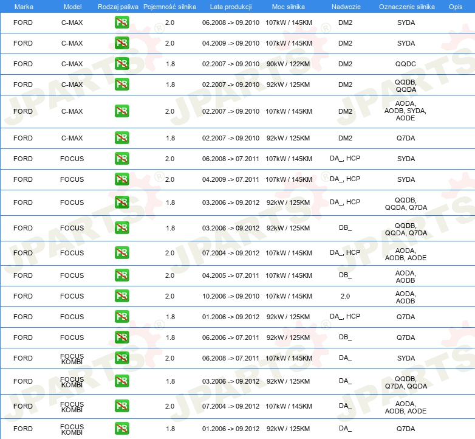
Task: Click the Moc silnika column header
Action: [289, 7]
